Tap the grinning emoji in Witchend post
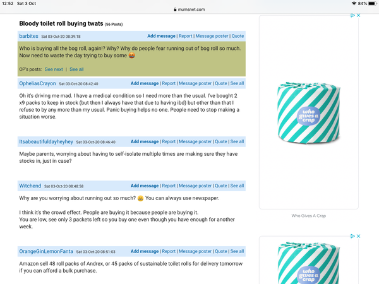 (x=140, y=198)
